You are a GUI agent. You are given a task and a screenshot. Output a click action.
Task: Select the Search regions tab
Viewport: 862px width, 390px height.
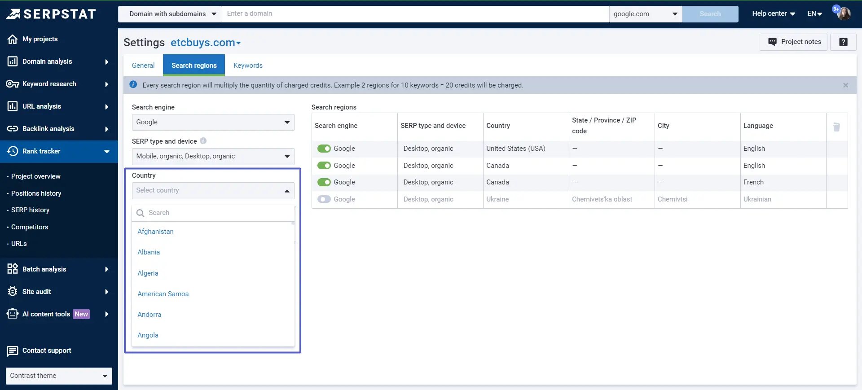point(194,66)
